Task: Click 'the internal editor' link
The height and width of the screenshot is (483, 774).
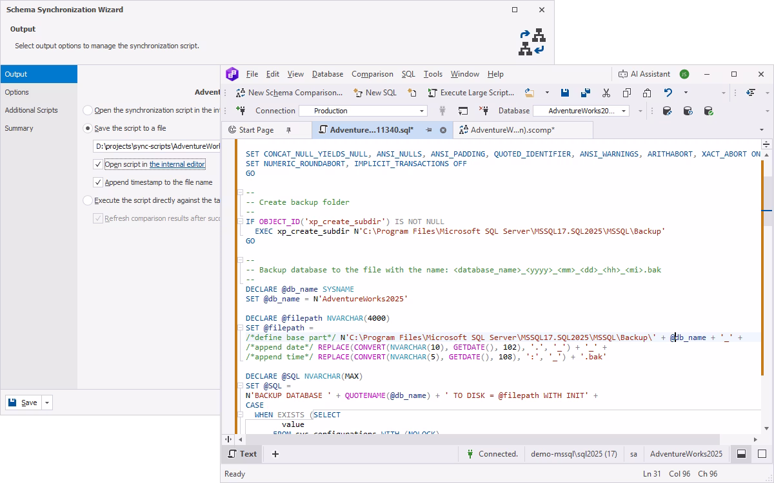Action: [177, 164]
